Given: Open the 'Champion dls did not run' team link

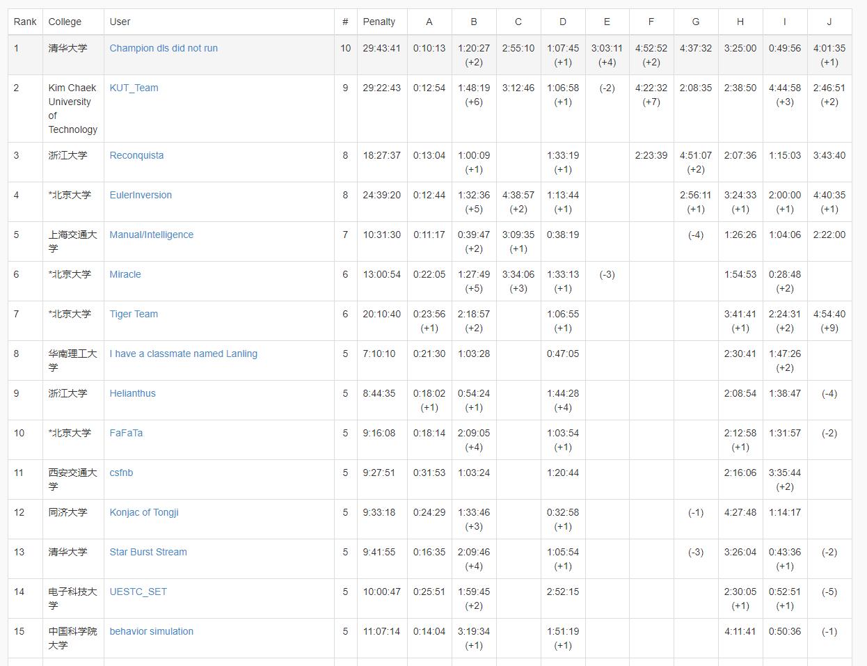Looking at the screenshot, I should point(164,48).
